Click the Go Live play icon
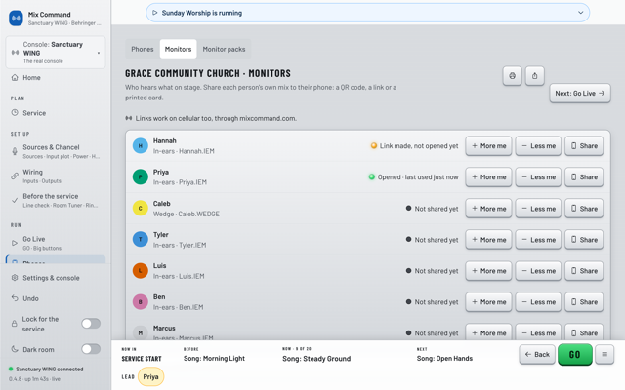The width and height of the screenshot is (625, 390). [15, 243]
